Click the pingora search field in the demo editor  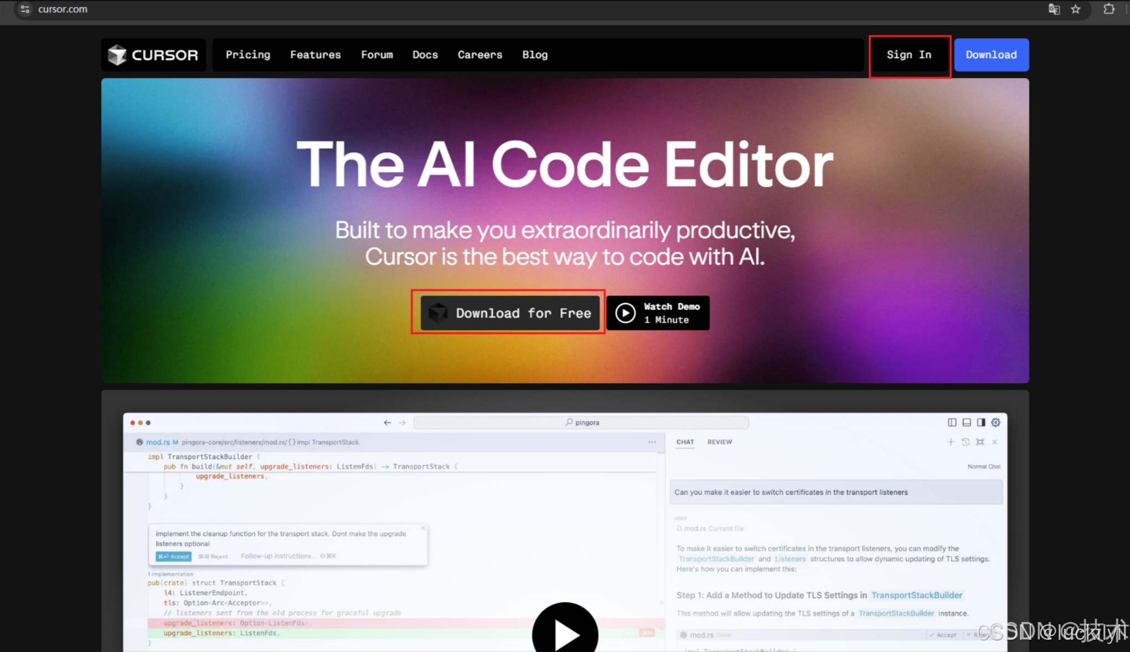[x=581, y=423]
